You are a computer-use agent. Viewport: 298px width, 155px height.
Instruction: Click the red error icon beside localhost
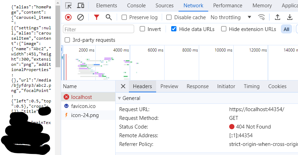[x=66, y=97]
